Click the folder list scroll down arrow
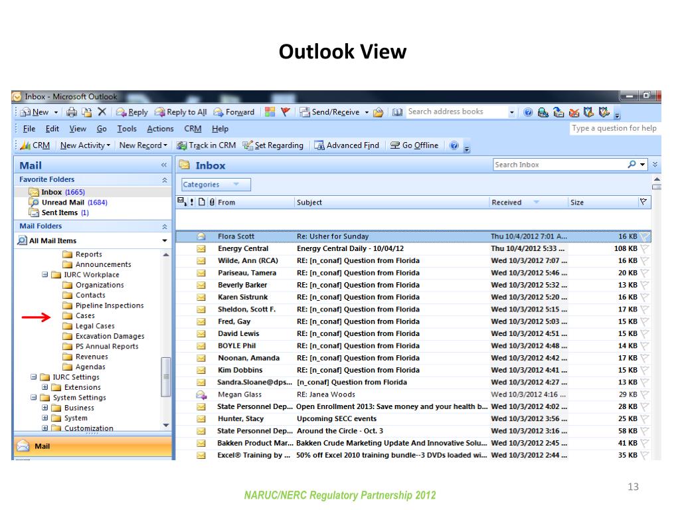The width and height of the screenshot is (680, 510). tap(165, 426)
